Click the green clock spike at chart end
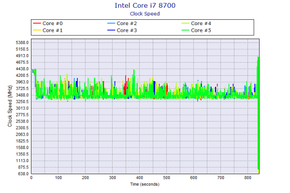Screen dimensions: 290x193 (x=258, y=112)
